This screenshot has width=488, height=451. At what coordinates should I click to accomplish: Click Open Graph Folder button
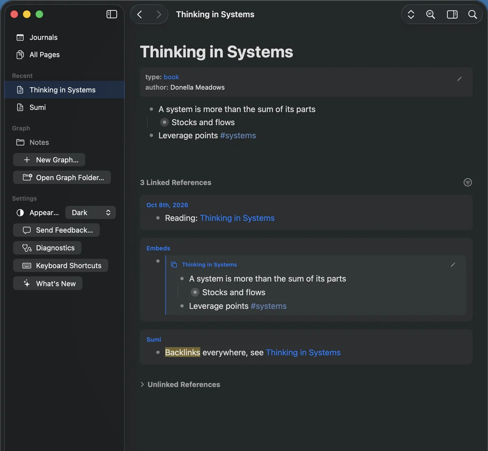(x=62, y=177)
